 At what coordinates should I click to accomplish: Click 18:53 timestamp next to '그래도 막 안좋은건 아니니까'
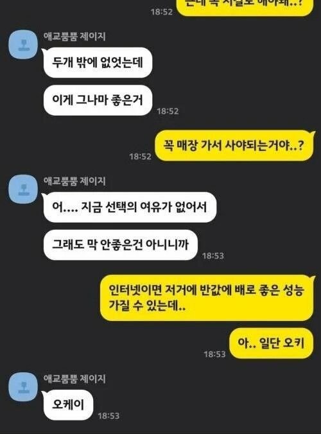pyautogui.click(x=213, y=256)
